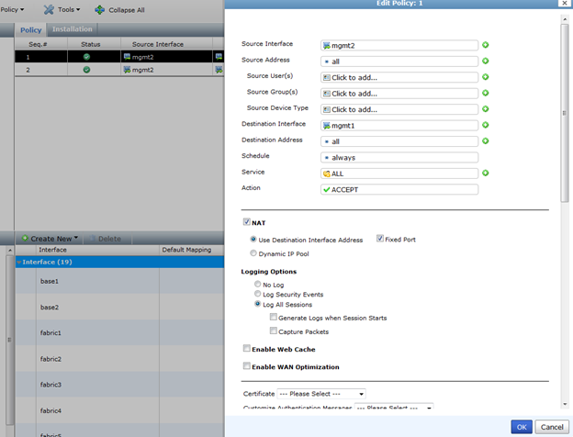This screenshot has height=437, width=573.
Task: Toggle the Fixed Port checkbox
Action: point(380,239)
